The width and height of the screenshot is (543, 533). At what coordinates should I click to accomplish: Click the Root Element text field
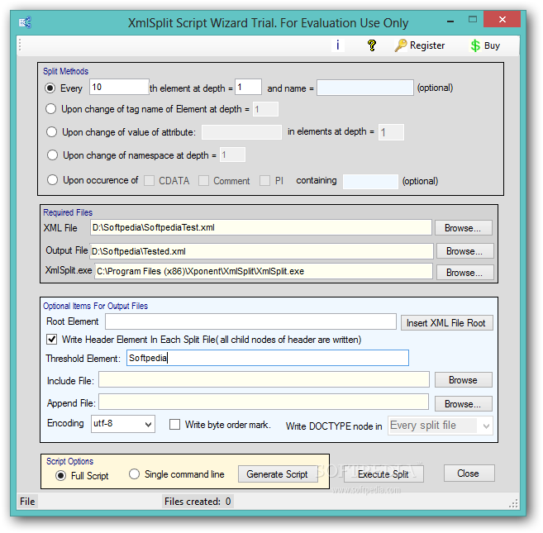click(250, 321)
